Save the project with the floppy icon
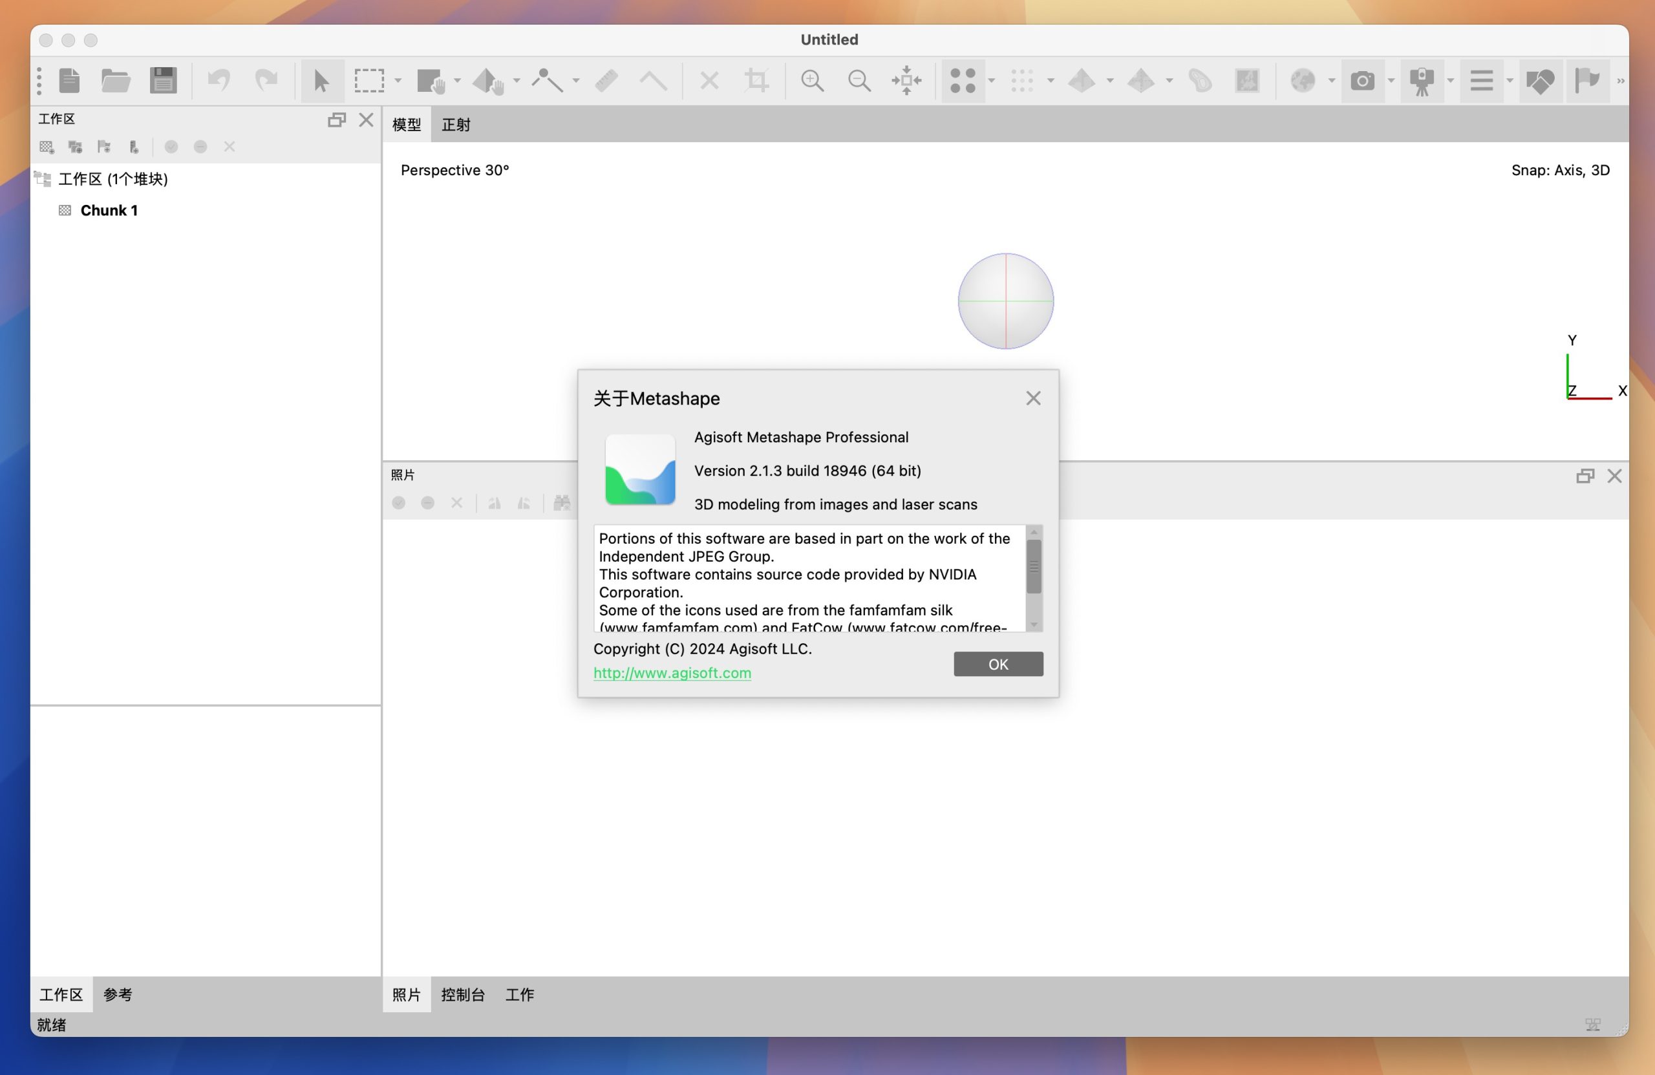 tap(164, 81)
